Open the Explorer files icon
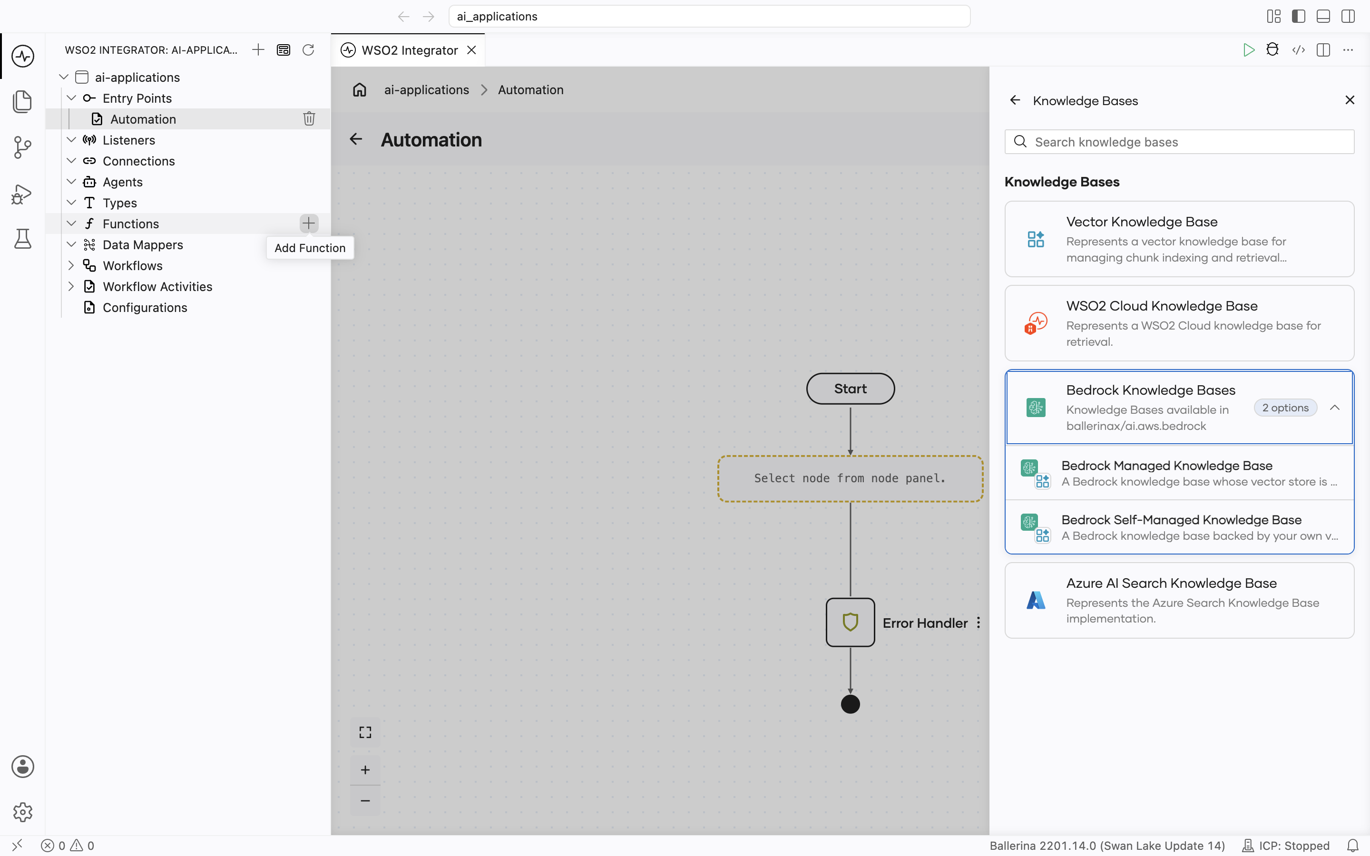Screen dimensions: 1370x856 tap(23, 101)
